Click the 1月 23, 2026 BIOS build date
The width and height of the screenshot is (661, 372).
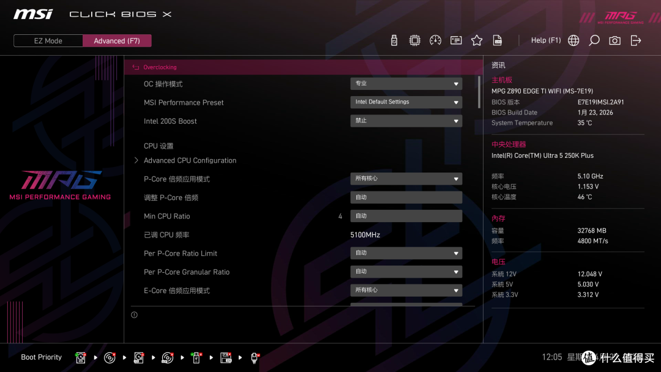[596, 113]
